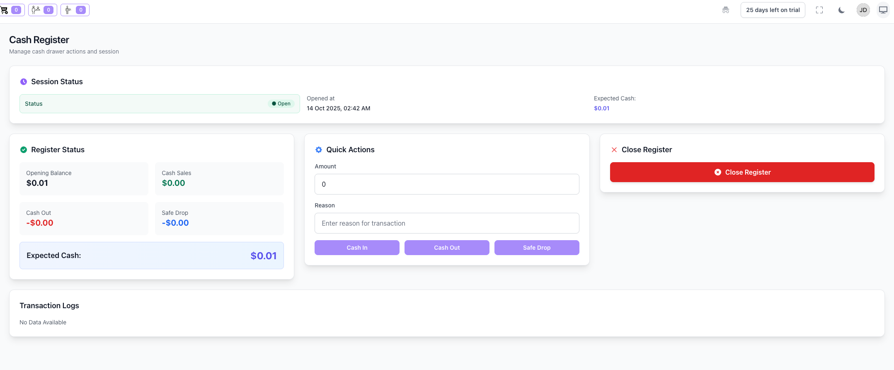Screen dimensions: 894x370
Task: Focus the Amount input field
Action: pos(447,184)
